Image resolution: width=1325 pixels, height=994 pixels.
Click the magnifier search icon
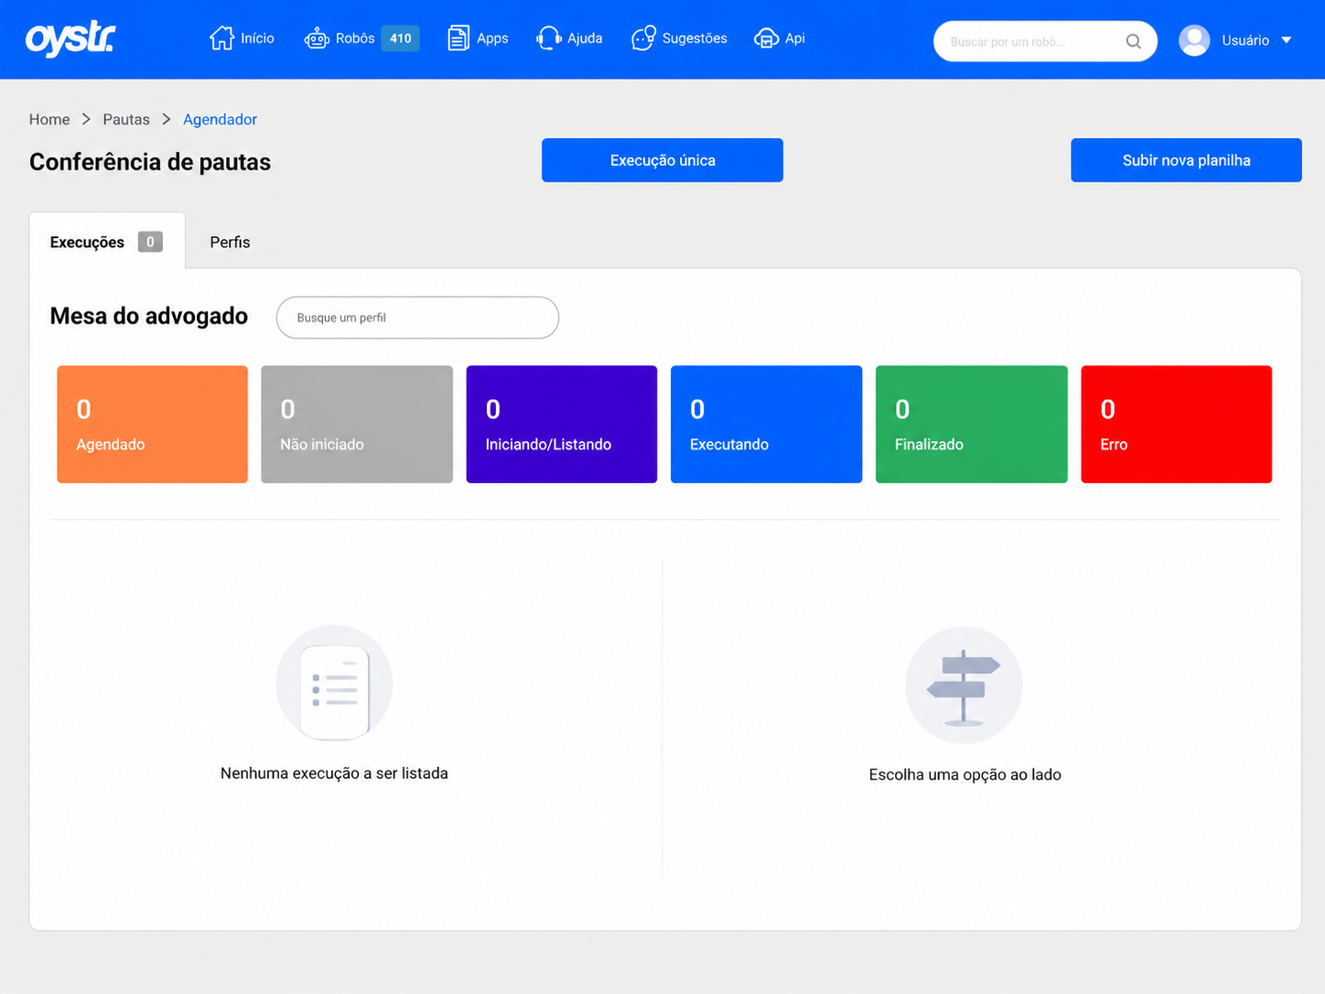1133,41
